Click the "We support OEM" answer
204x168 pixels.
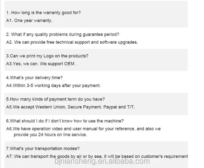[x=41, y=64]
